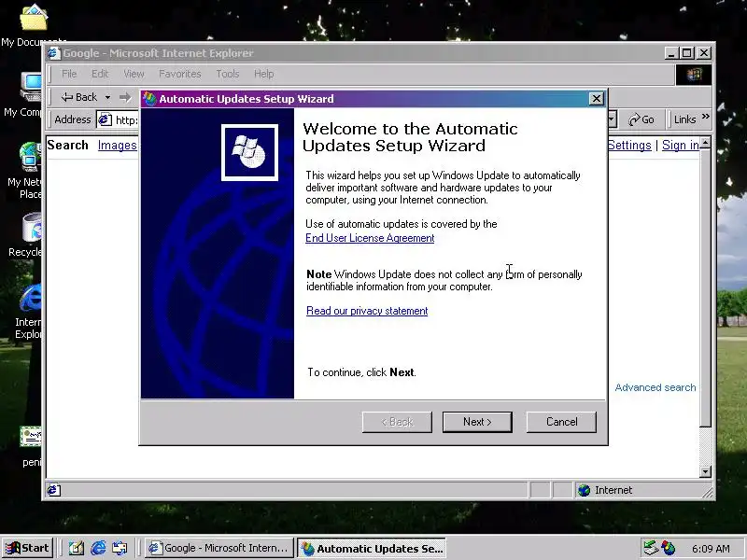Open the View menu in Internet Explorer
Viewport: 747px width, 560px height.
click(x=134, y=74)
